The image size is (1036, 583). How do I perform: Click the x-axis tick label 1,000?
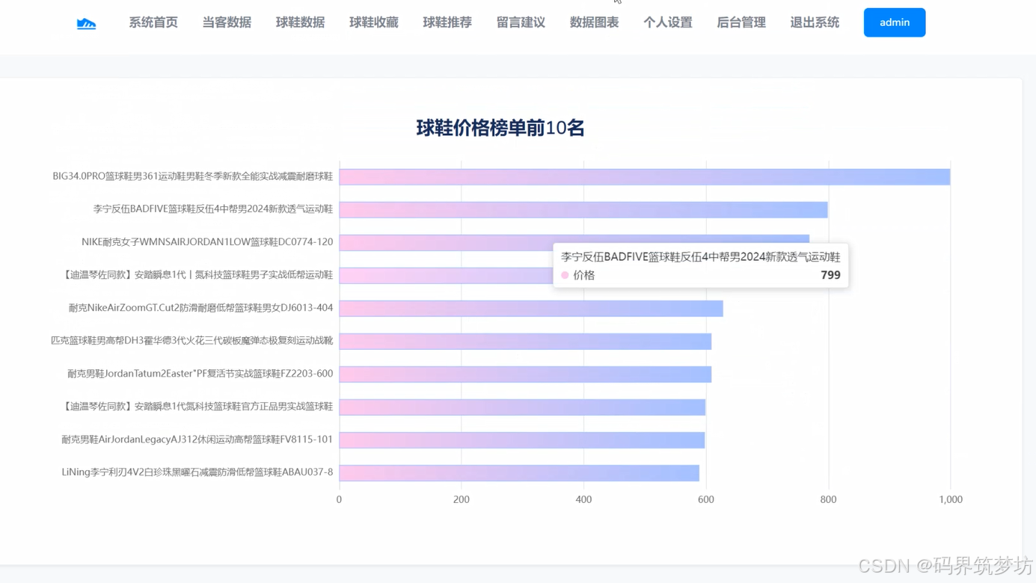coord(951,499)
